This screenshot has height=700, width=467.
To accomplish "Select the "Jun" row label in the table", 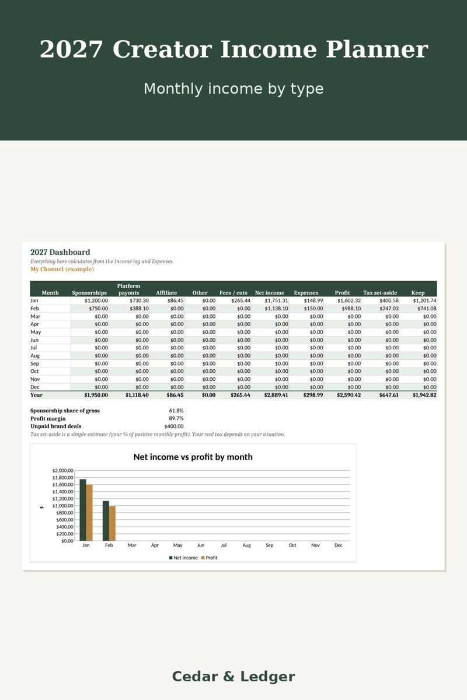I will click(x=34, y=339).
